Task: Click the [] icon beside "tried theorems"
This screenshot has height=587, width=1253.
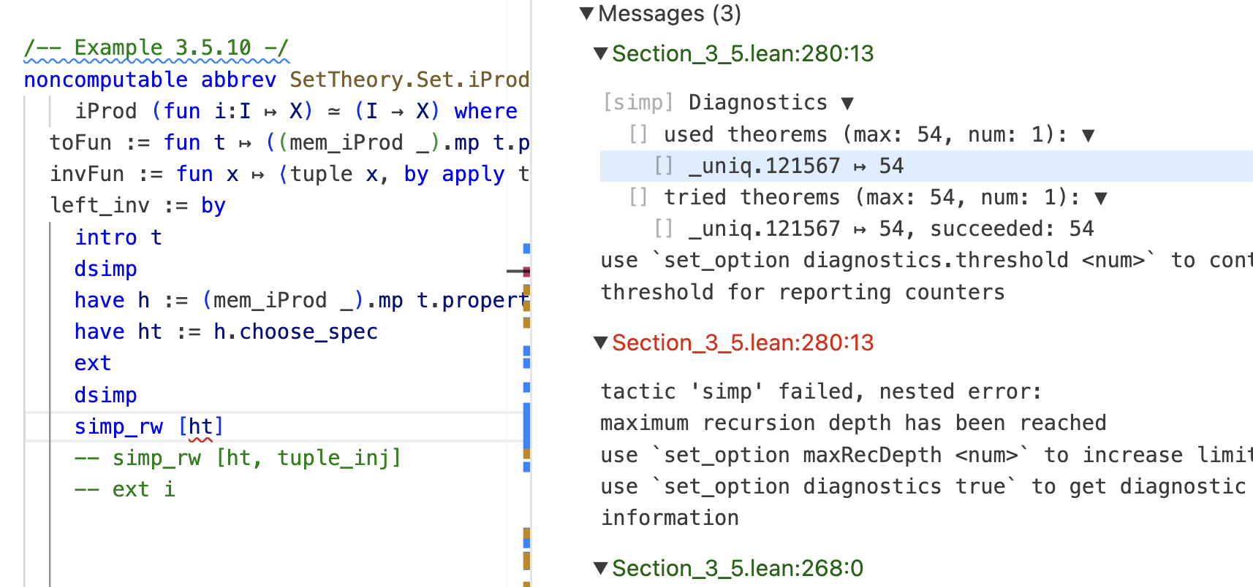Action: click(x=638, y=197)
